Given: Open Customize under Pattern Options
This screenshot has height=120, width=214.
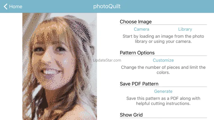Looking at the screenshot, I should [163, 60].
